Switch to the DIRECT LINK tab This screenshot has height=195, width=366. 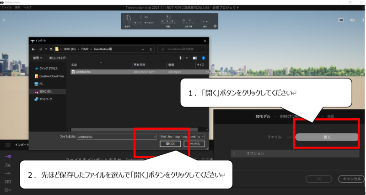coord(289,116)
